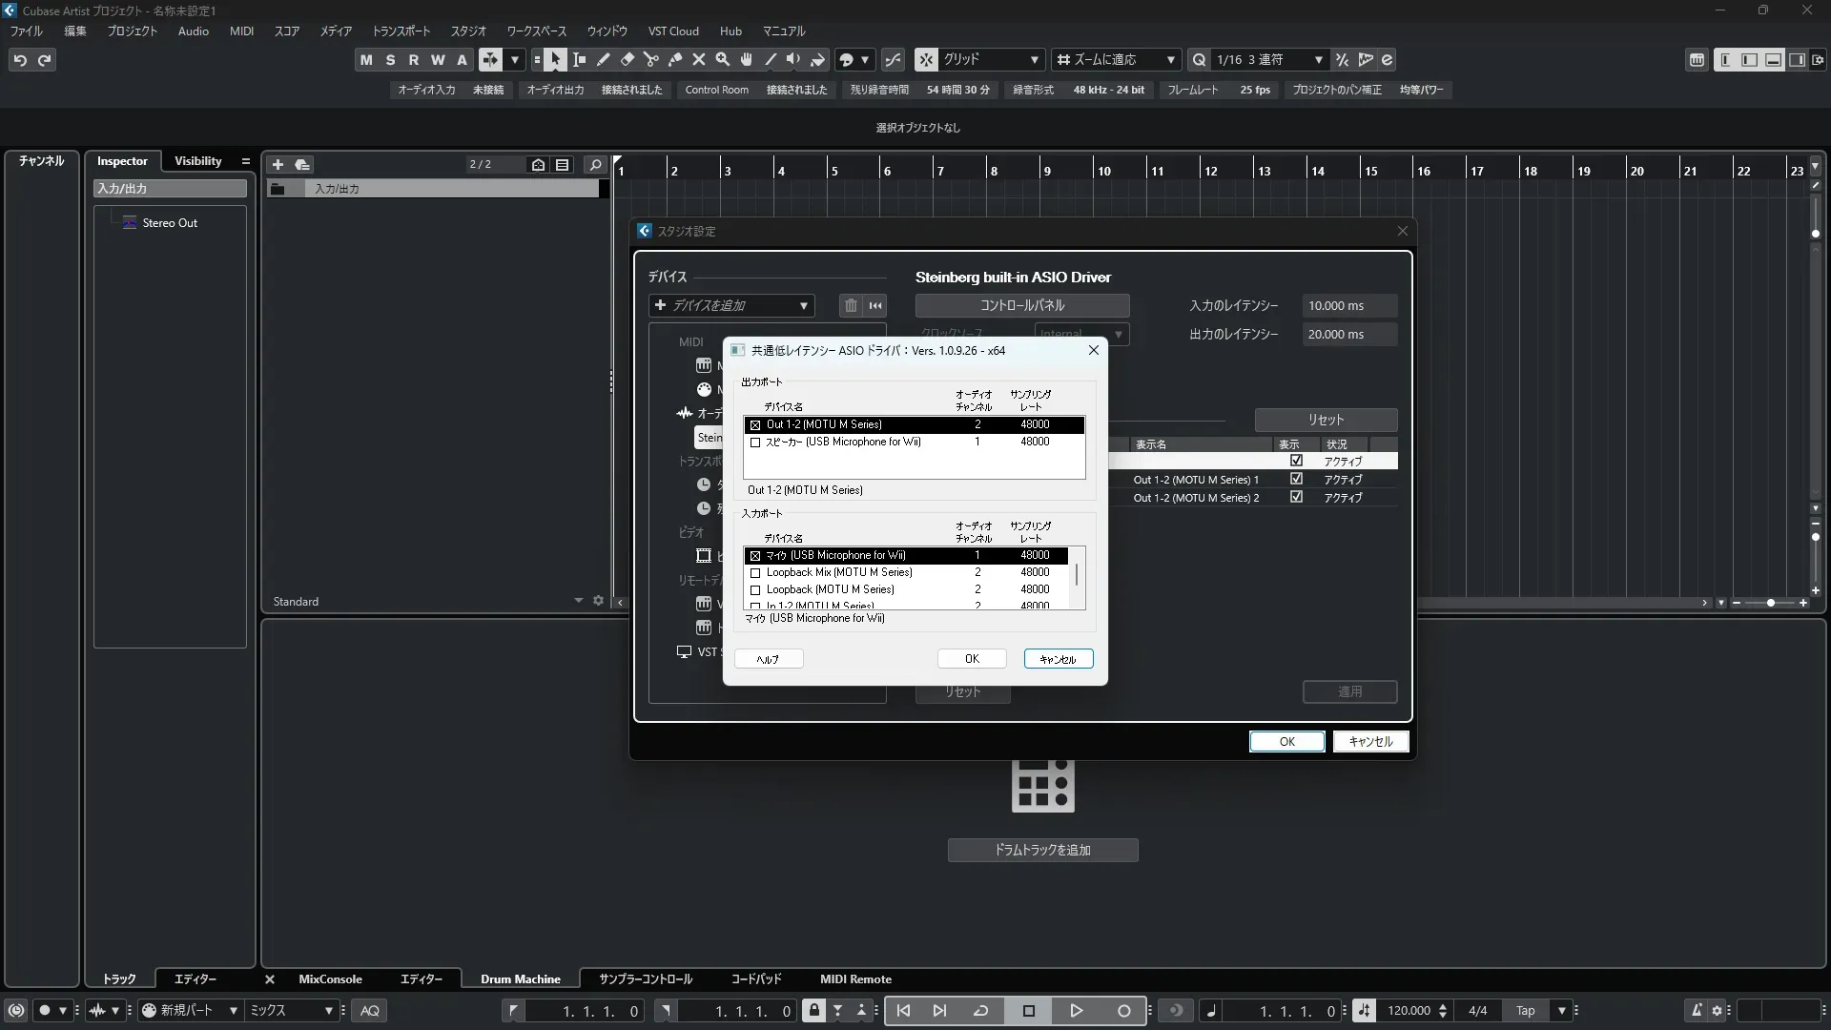Open the デバイスを追加 dropdown

click(731, 305)
